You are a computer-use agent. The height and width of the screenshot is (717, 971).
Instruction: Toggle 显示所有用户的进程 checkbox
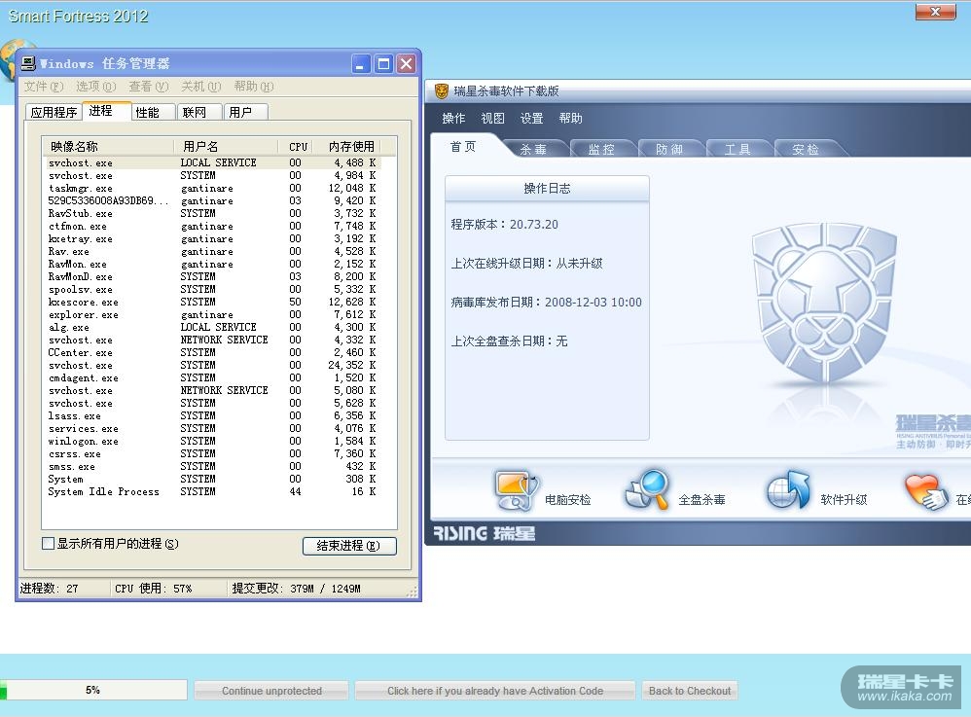pos(48,544)
